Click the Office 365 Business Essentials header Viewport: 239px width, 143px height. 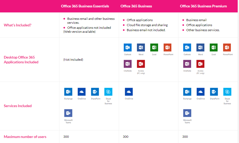click(x=85, y=6)
